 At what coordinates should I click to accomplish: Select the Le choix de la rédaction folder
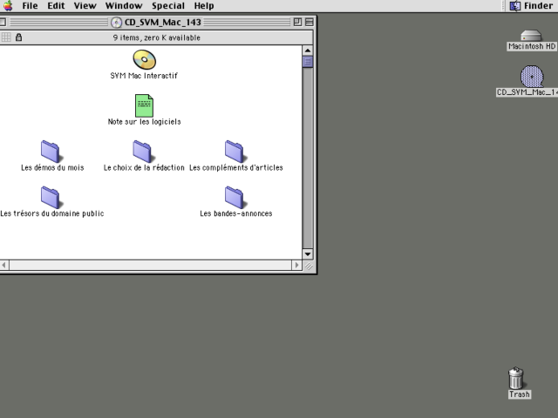point(142,152)
